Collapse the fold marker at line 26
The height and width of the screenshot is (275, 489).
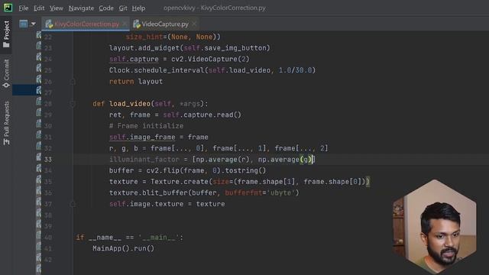click(x=73, y=82)
